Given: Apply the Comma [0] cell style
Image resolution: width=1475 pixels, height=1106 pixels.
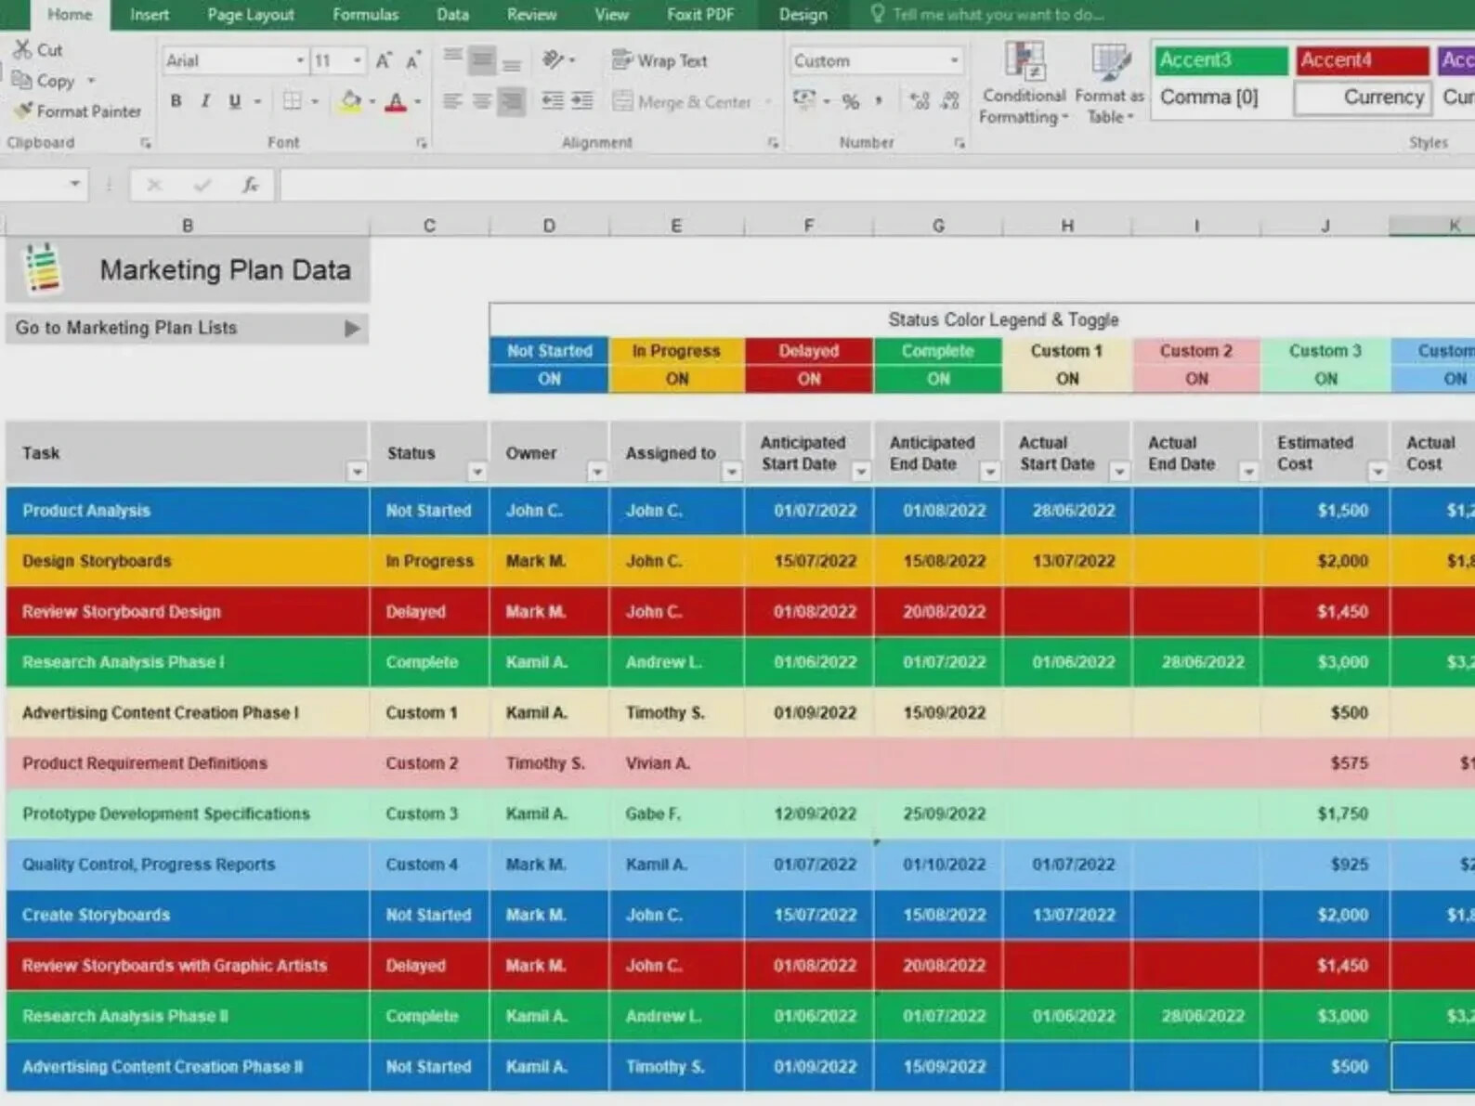Looking at the screenshot, I should [1220, 98].
